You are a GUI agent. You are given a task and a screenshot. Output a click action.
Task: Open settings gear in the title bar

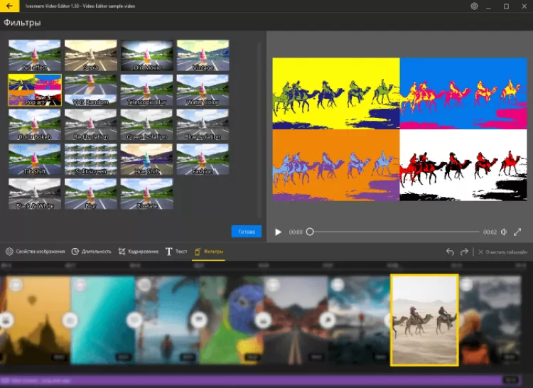474,6
